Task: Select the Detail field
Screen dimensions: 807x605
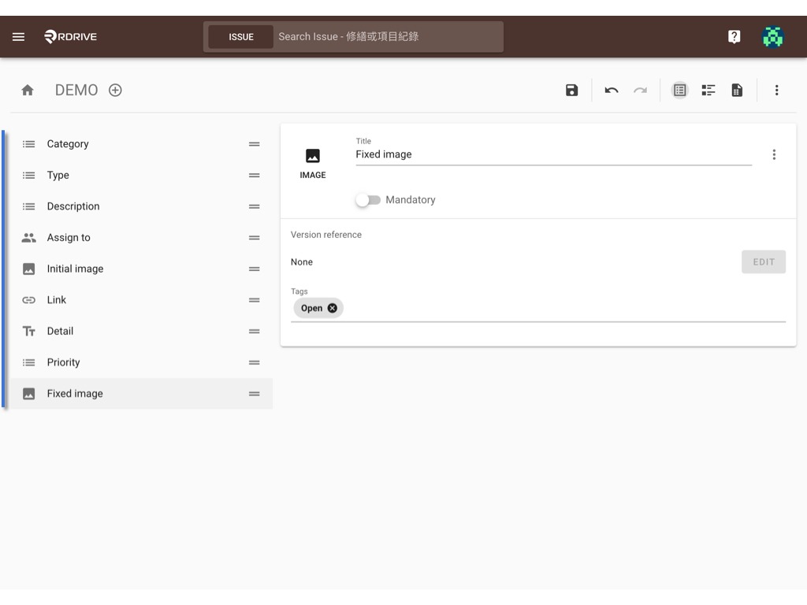Action: click(x=141, y=332)
